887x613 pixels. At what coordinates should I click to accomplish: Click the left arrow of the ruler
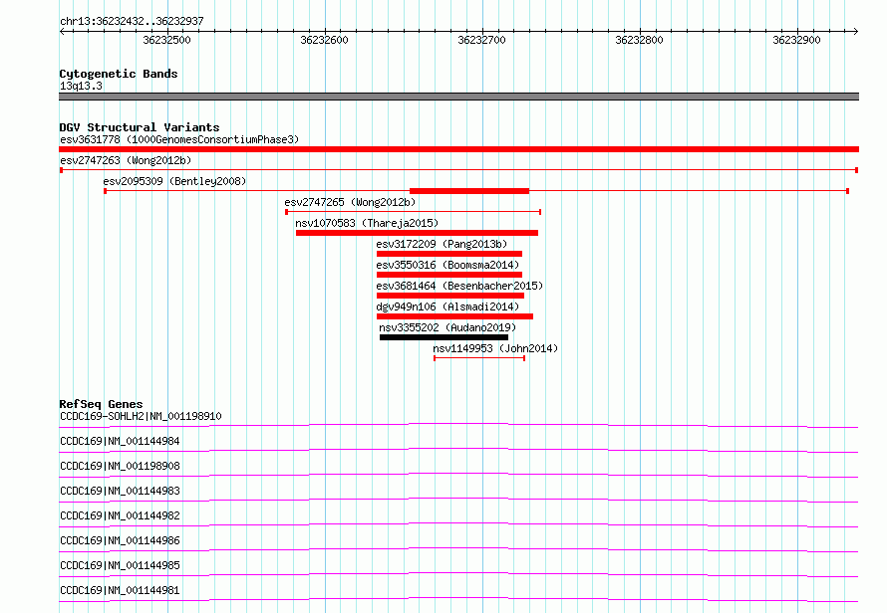[x=62, y=32]
